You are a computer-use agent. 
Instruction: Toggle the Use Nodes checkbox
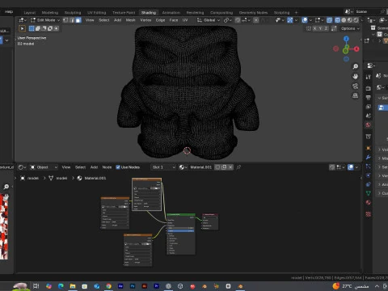(118, 167)
